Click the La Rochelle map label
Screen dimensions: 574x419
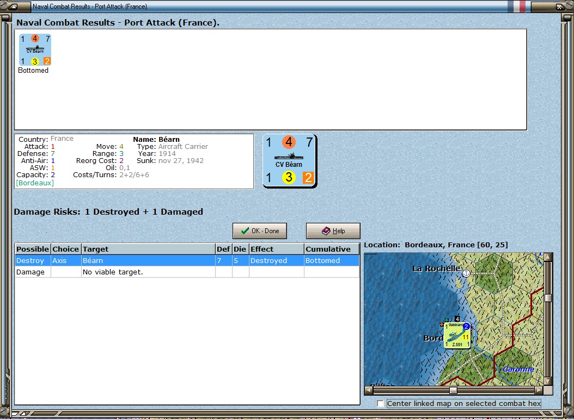click(x=436, y=268)
